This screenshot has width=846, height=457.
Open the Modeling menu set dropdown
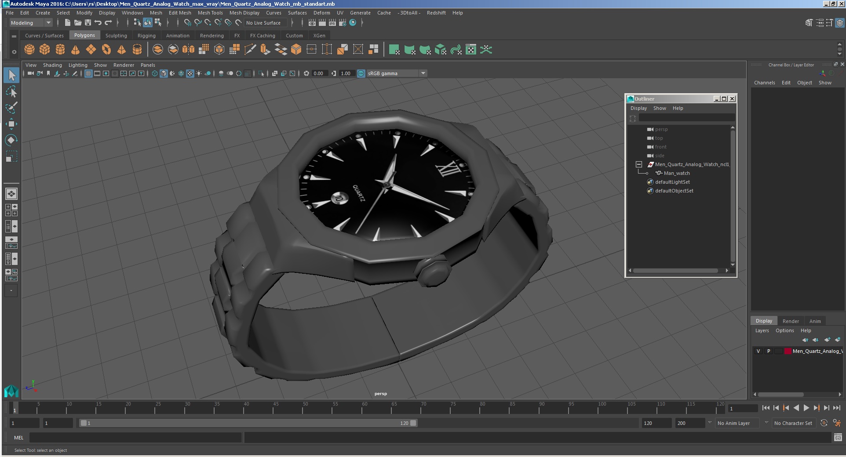pyautogui.click(x=31, y=23)
